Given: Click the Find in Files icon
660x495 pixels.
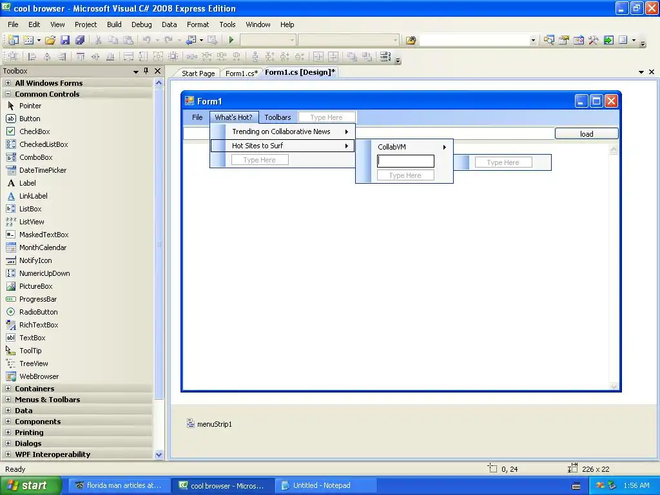Looking at the screenshot, I should [411, 40].
